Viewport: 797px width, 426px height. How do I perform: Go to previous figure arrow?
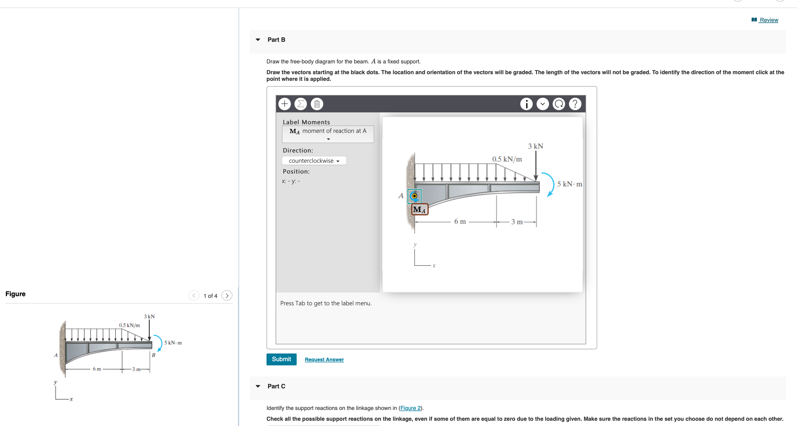click(194, 296)
